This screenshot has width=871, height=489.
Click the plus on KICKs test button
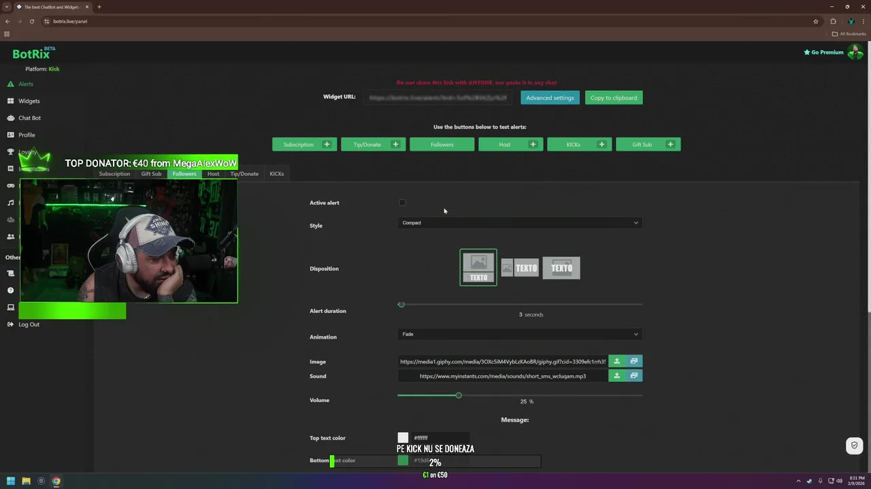602,145
